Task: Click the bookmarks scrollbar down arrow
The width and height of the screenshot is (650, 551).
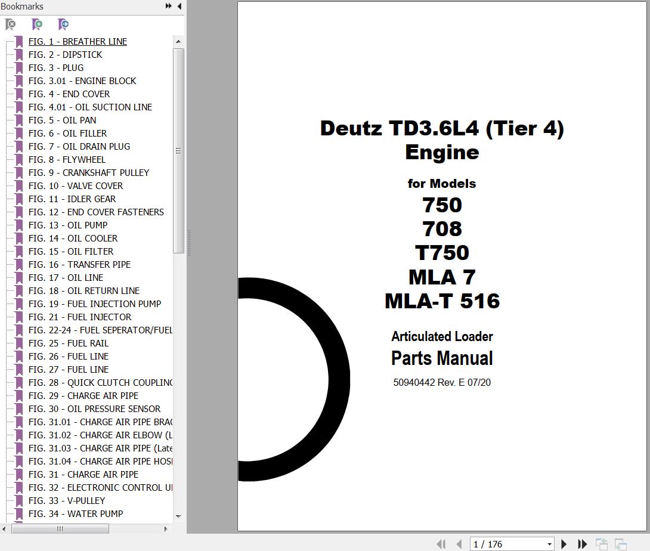Action: click(x=178, y=516)
